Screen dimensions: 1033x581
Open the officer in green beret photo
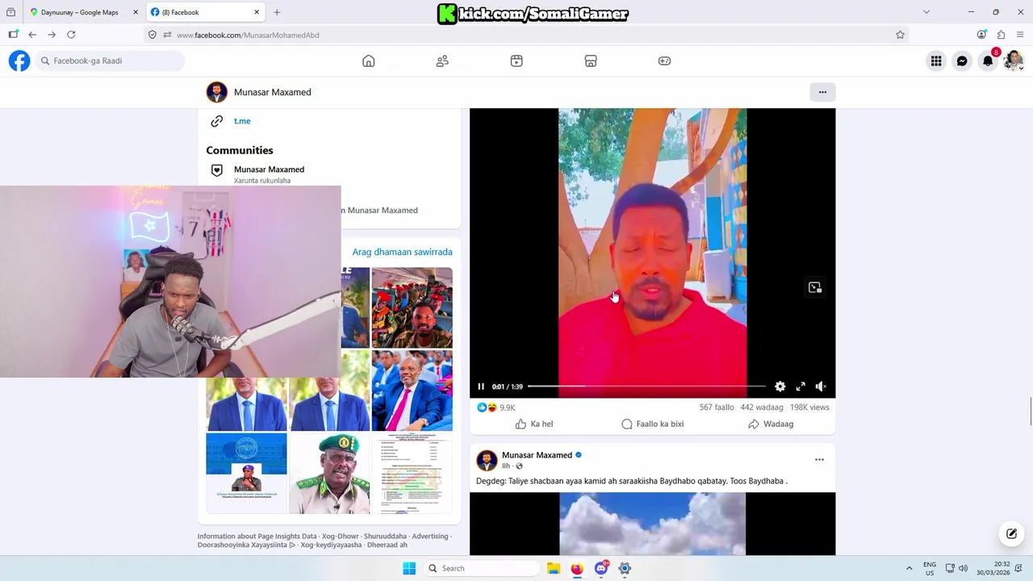tap(329, 474)
